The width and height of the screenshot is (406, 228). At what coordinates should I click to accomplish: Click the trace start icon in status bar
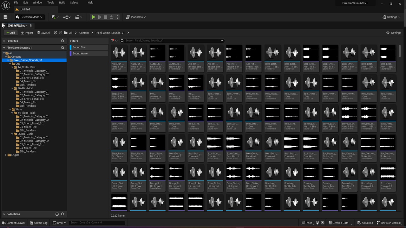318,223
